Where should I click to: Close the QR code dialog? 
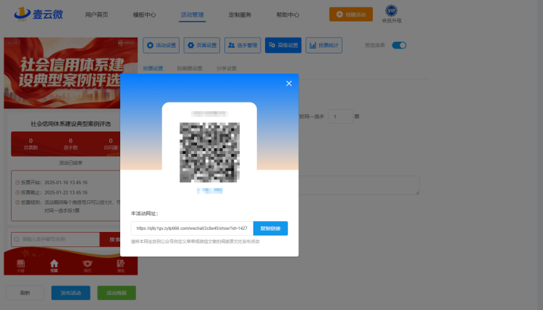(289, 83)
